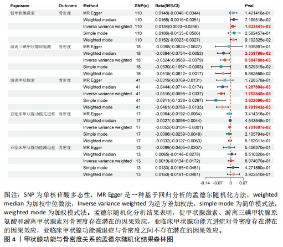The height and width of the screenshot is (247, 283).
Task: Click the beta value 0.0148(-0.0048~0.0344)
Action: point(178,13)
